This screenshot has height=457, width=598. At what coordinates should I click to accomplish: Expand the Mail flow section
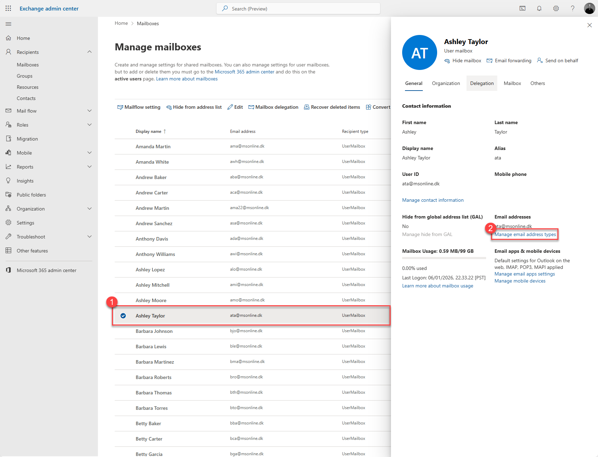click(x=90, y=110)
